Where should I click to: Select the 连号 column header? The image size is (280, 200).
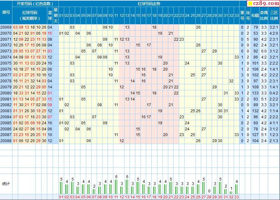click(248, 16)
